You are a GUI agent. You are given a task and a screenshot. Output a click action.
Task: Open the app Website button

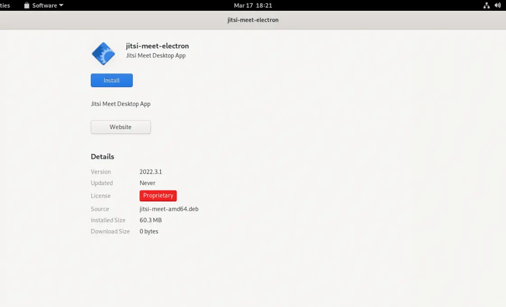tap(120, 127)
